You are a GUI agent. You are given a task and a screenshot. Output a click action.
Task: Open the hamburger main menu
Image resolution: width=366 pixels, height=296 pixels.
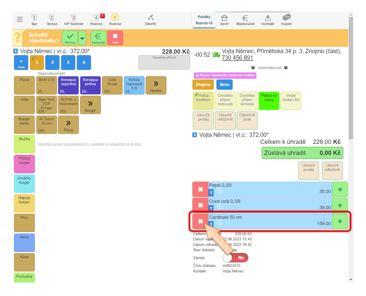(20, 19)
